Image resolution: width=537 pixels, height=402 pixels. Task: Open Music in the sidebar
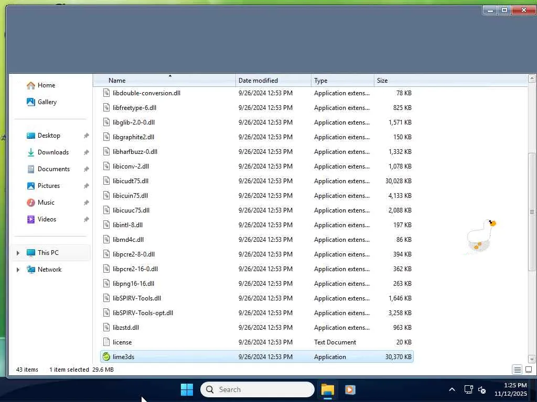click(40, 203)
